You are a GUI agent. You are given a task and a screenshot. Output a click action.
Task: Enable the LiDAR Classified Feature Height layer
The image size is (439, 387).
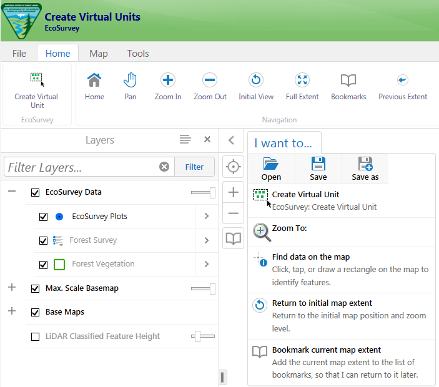(35, 336)
